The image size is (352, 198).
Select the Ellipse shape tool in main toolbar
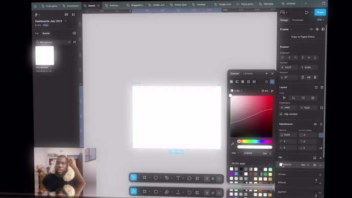point(156,178)
